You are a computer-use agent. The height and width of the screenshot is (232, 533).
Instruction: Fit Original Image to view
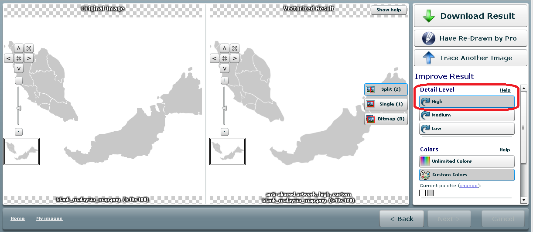[x=29, y=48]
